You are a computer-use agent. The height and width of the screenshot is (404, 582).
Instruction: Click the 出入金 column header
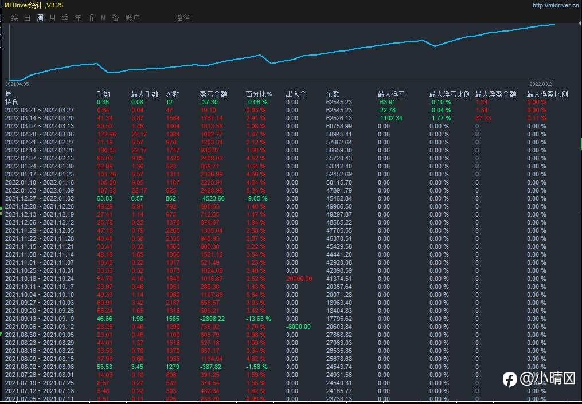(296, 94)
